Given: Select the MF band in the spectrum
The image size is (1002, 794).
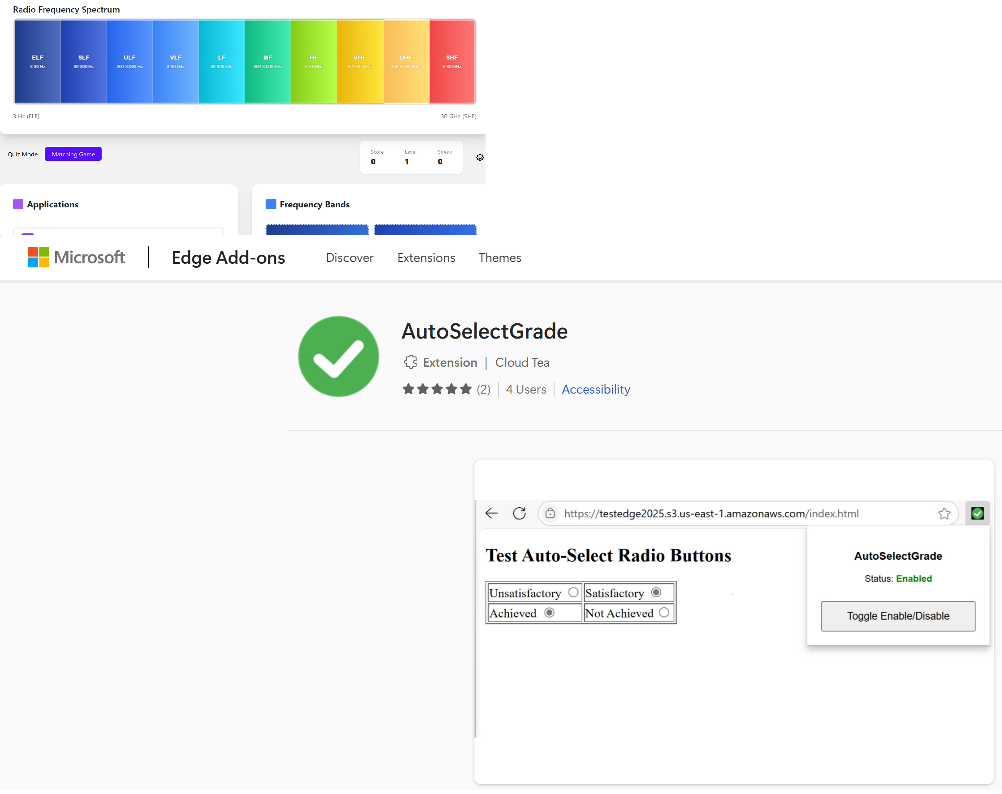Looking at the screenshot, I should point(268,61).
